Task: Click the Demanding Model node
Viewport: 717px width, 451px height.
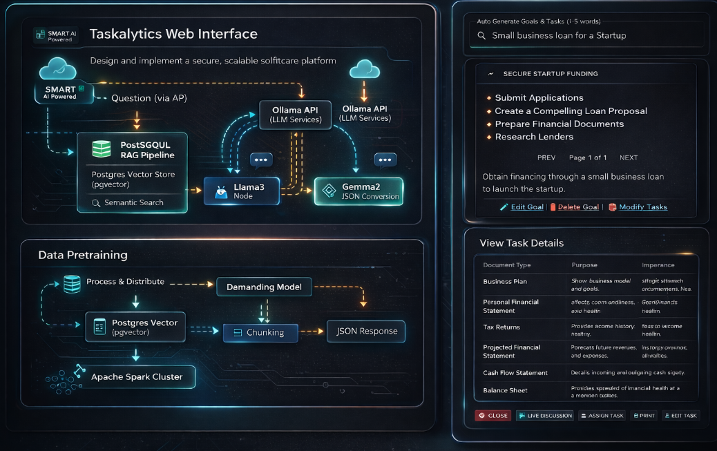Action: tap(264, 287)
